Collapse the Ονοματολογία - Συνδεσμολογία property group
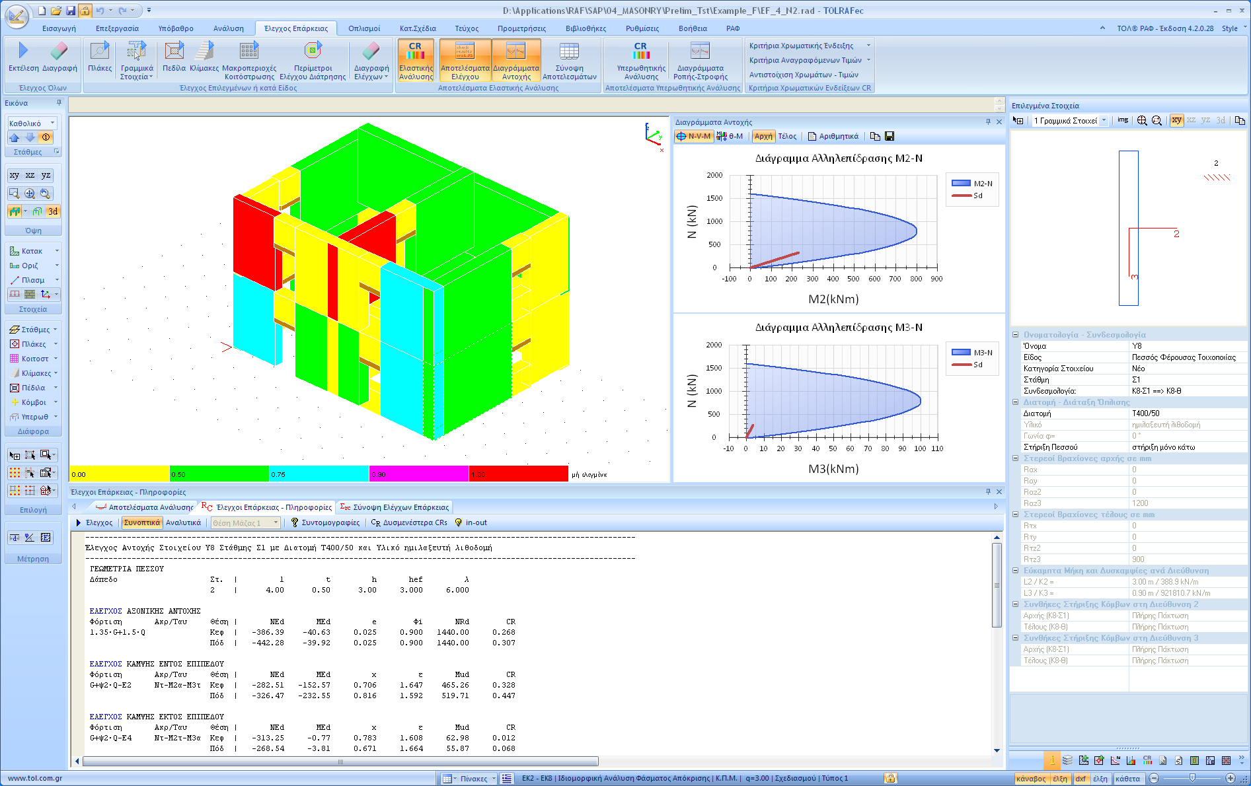Viewport: 1251px width, 786px height. point(1016,335)
